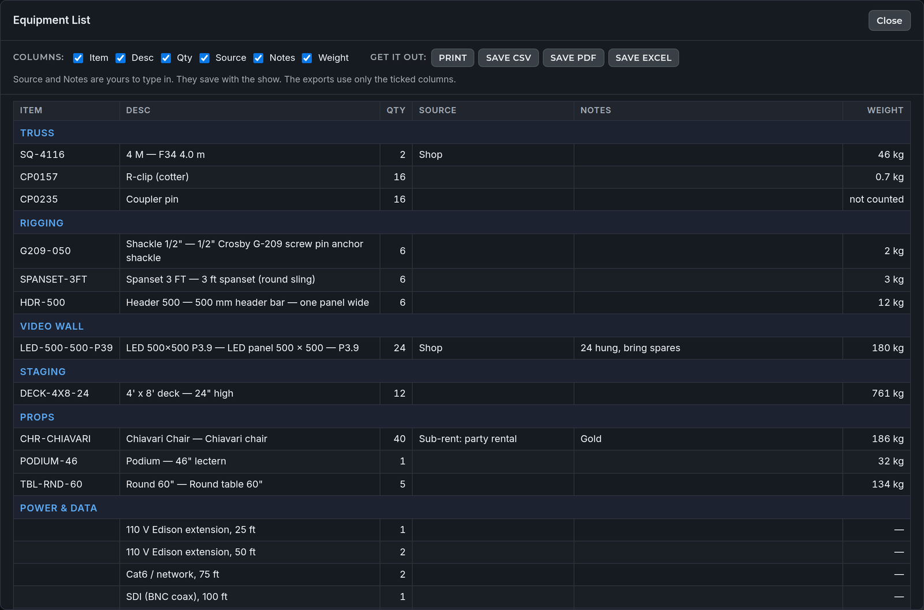The image size is (924, 610).
Task: Click the RIGGING section heading
Action: pos(42,223)
